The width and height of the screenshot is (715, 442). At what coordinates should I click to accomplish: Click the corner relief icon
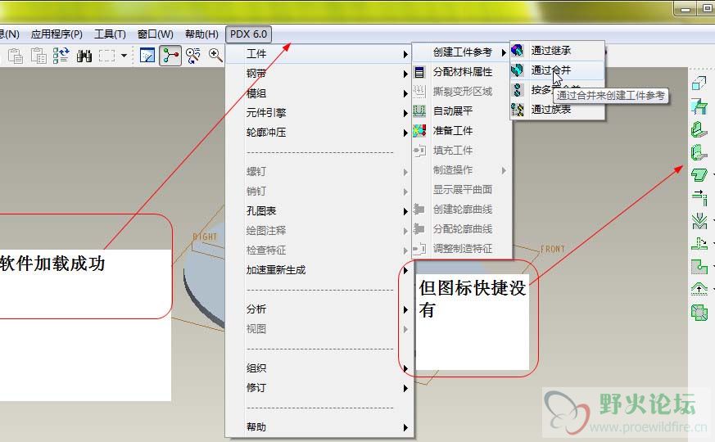click(699, 267)
